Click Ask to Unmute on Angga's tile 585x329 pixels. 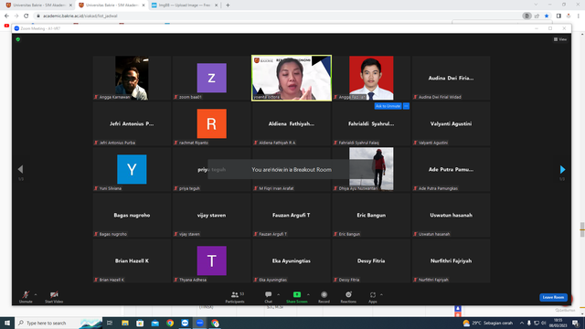pyautogui.click(x=388, y=106)
